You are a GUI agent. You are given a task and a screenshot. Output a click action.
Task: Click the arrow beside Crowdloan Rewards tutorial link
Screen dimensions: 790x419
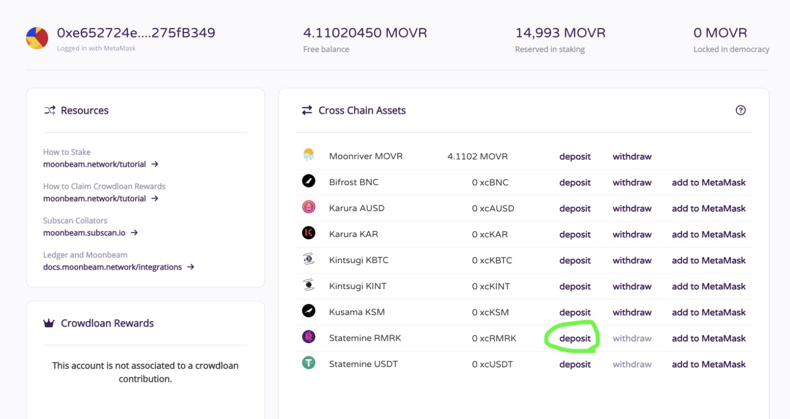(154, 199)
